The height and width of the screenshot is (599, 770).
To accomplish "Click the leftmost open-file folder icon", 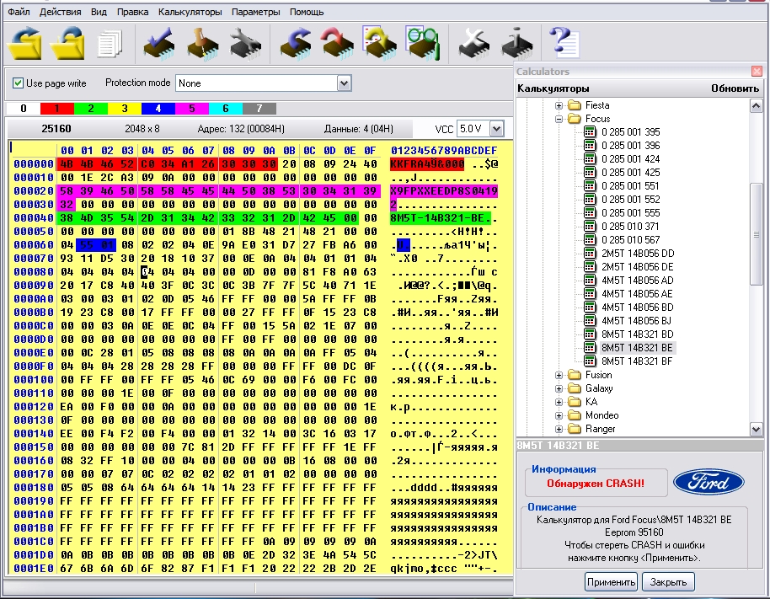I will (x=25, y=43).
